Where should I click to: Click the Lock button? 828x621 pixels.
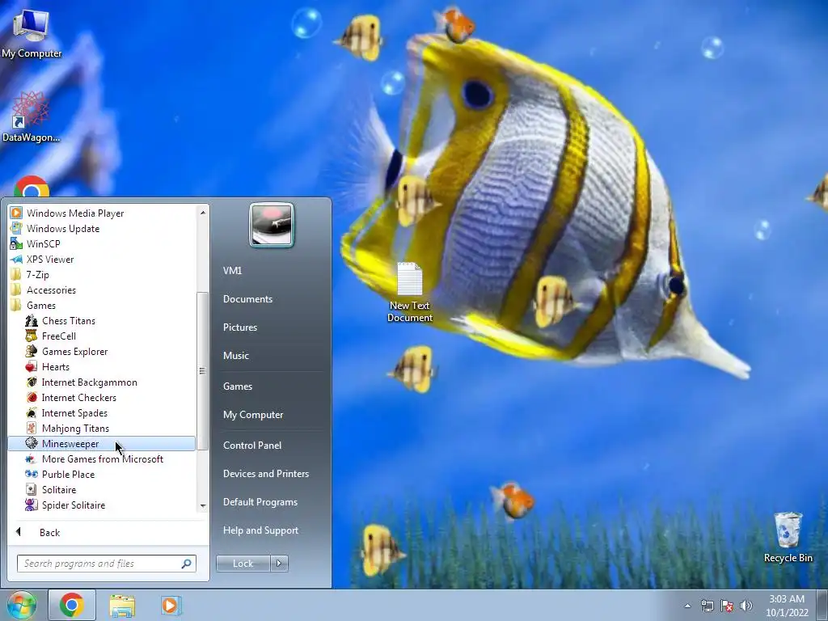coord(243,564)
